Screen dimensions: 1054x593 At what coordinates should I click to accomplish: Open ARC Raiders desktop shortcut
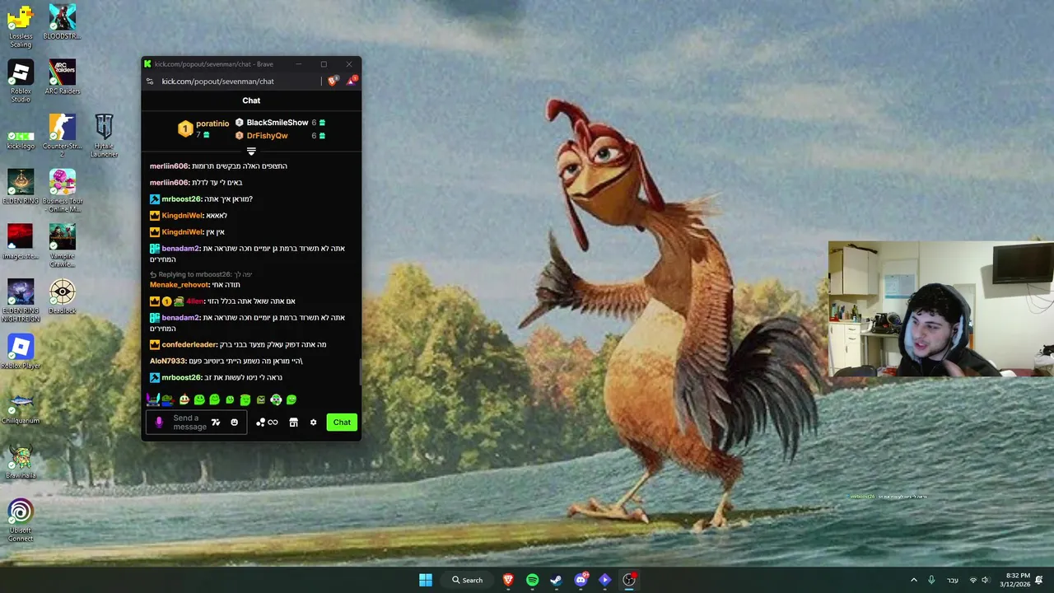click(x=62, y=77)
